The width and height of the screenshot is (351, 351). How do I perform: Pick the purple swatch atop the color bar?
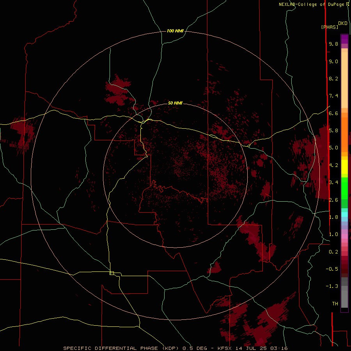[x=344, y=39]
